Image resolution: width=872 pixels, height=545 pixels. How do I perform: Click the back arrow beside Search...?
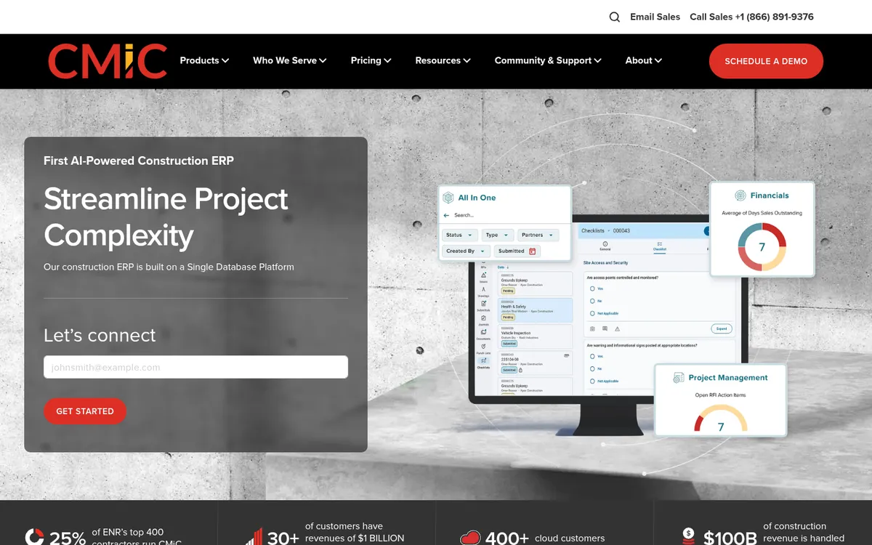click(446, 215)
